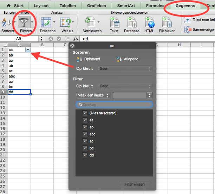Switch to the Formules tab
Viewport: 215px width, 194px height.
(155, 6)
